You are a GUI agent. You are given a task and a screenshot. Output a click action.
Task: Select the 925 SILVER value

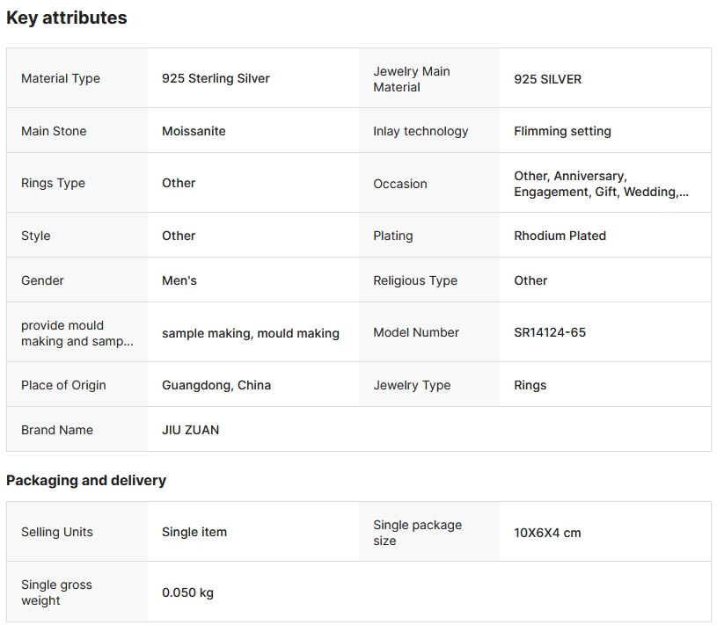[547, 79]
